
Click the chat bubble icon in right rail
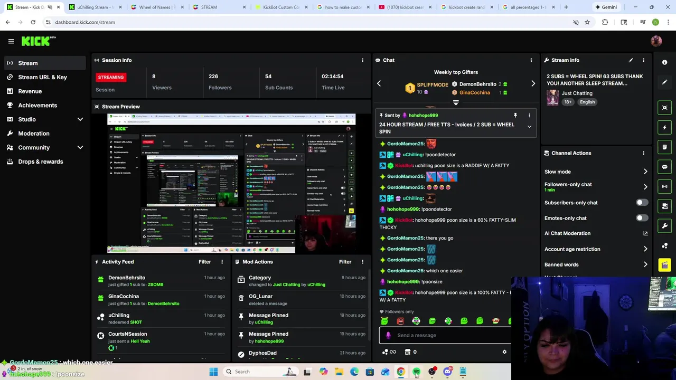(665, 167)
